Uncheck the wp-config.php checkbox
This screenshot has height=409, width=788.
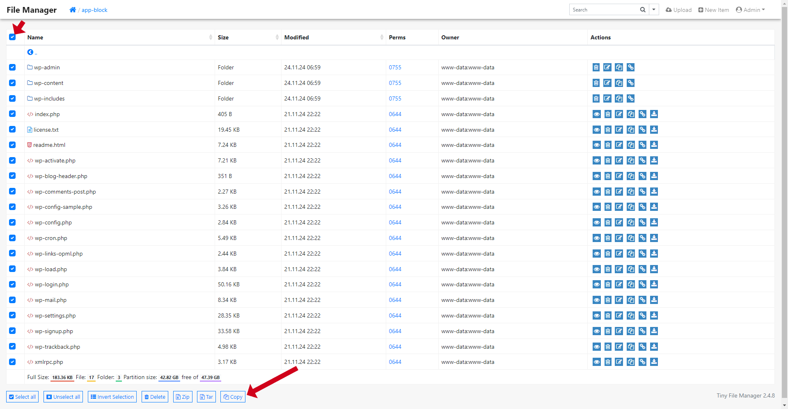point(12,222)
